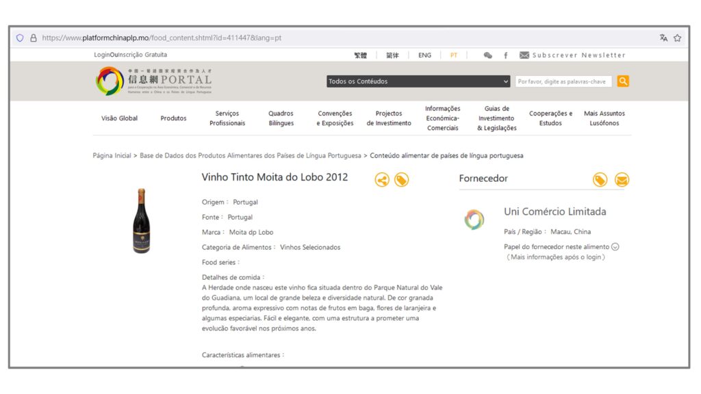The height and width of the screenshot is (394, 701).
Task: Click the Portal logo in the header
Action: [x=155, y=81]
